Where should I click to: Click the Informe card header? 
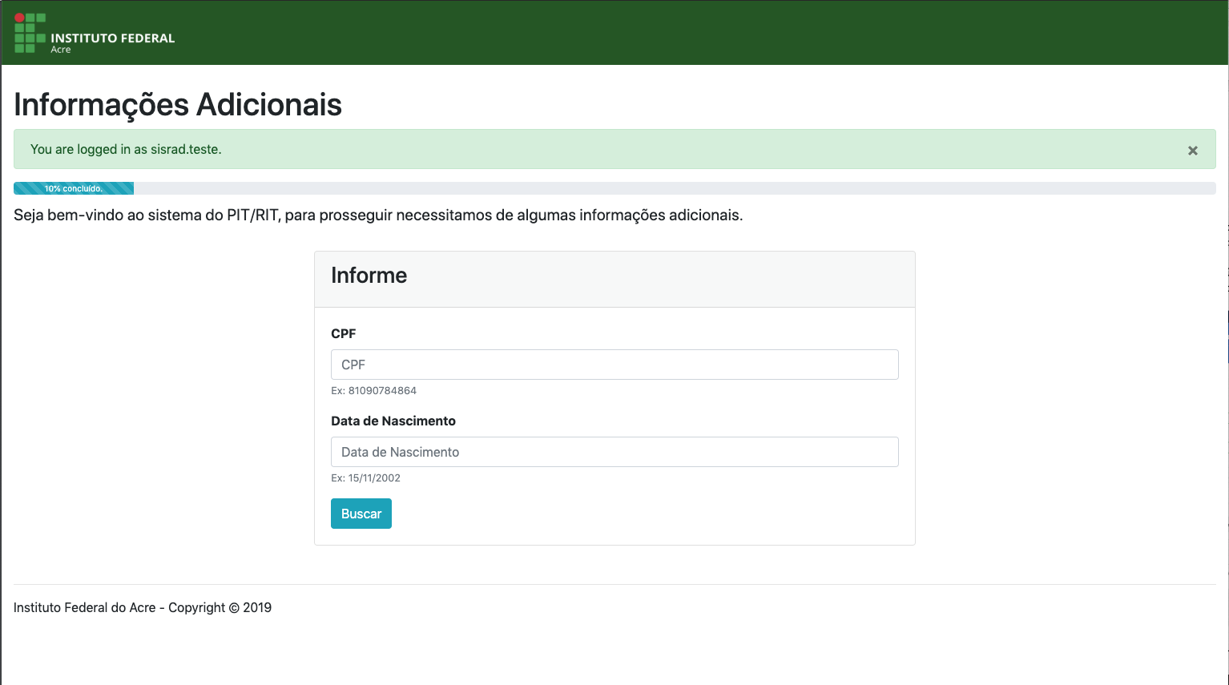point(614,276)
